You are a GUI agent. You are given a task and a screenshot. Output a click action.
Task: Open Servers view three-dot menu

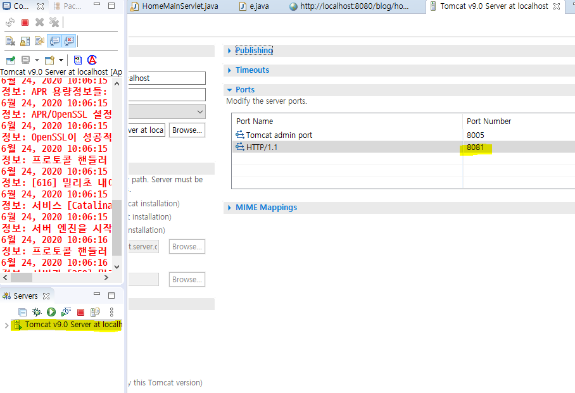[111, 313]
